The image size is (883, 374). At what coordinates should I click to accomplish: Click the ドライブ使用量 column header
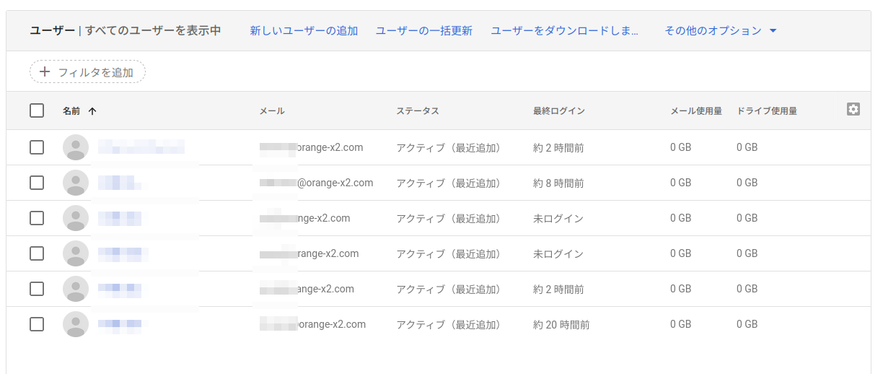(x=766, y=111)
